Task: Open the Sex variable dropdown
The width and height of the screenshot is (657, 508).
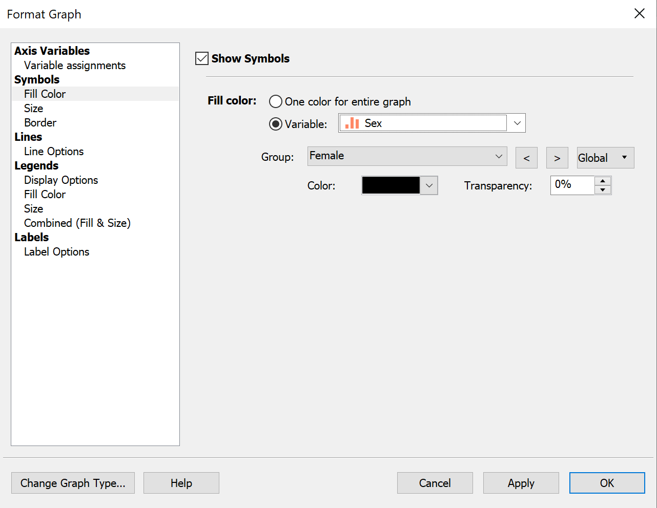Action: tap(517, 123)
